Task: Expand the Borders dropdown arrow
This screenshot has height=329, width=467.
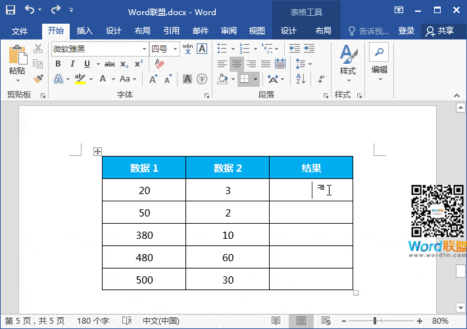Action: pos(256,79)
